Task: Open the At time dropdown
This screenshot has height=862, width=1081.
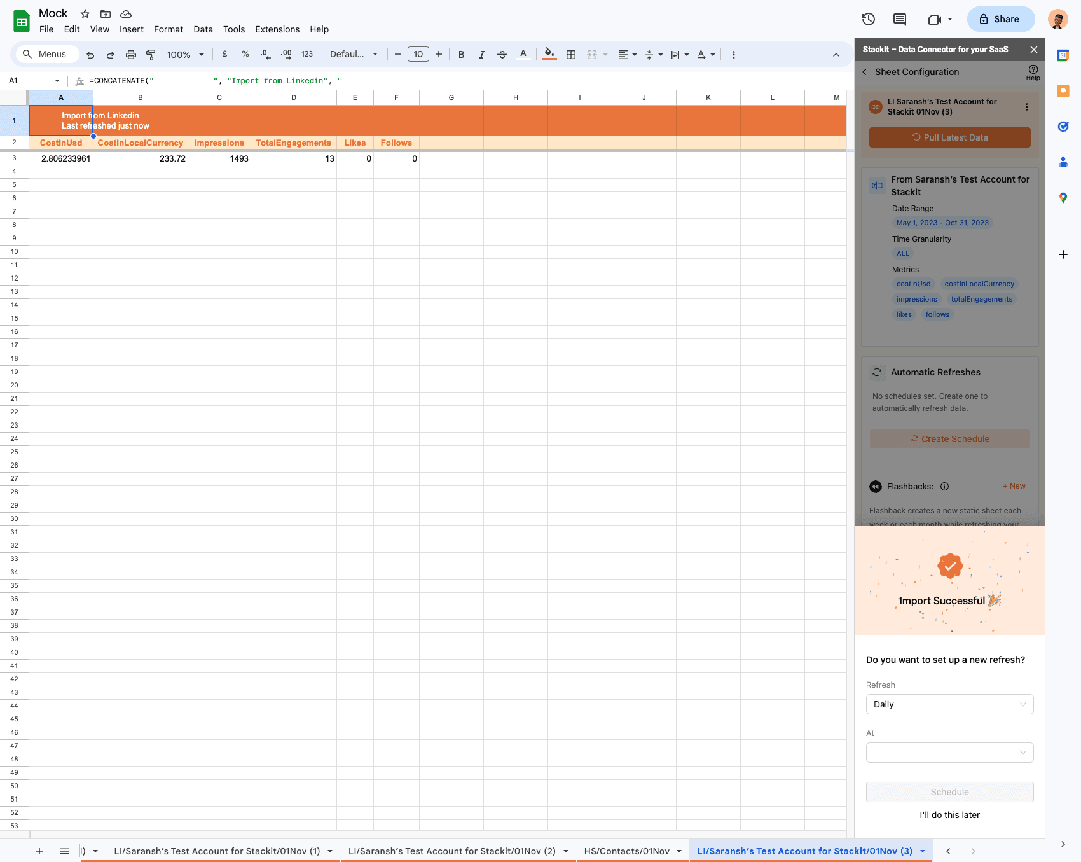Action: click(950, 753)
